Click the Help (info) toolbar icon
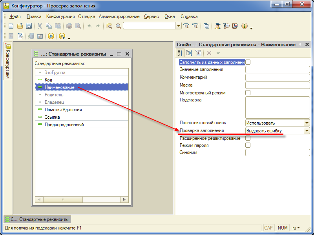Image resolution: width=314 pixels, height=235 pixels. click(x=245, y=26)
